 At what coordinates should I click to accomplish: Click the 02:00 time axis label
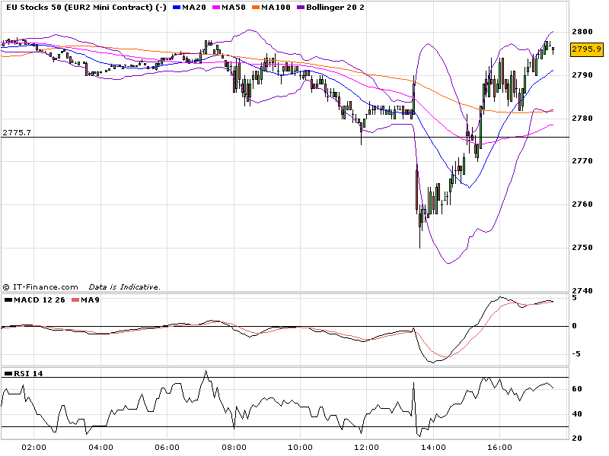tap(33, 448)
